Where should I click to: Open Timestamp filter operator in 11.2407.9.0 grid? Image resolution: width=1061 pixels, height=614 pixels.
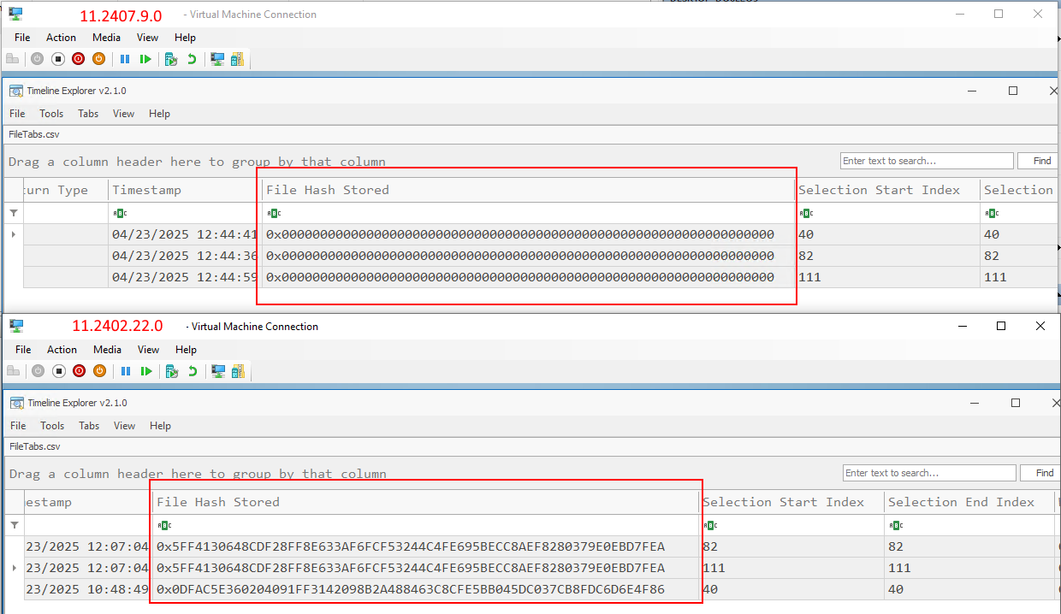[119, 213]
